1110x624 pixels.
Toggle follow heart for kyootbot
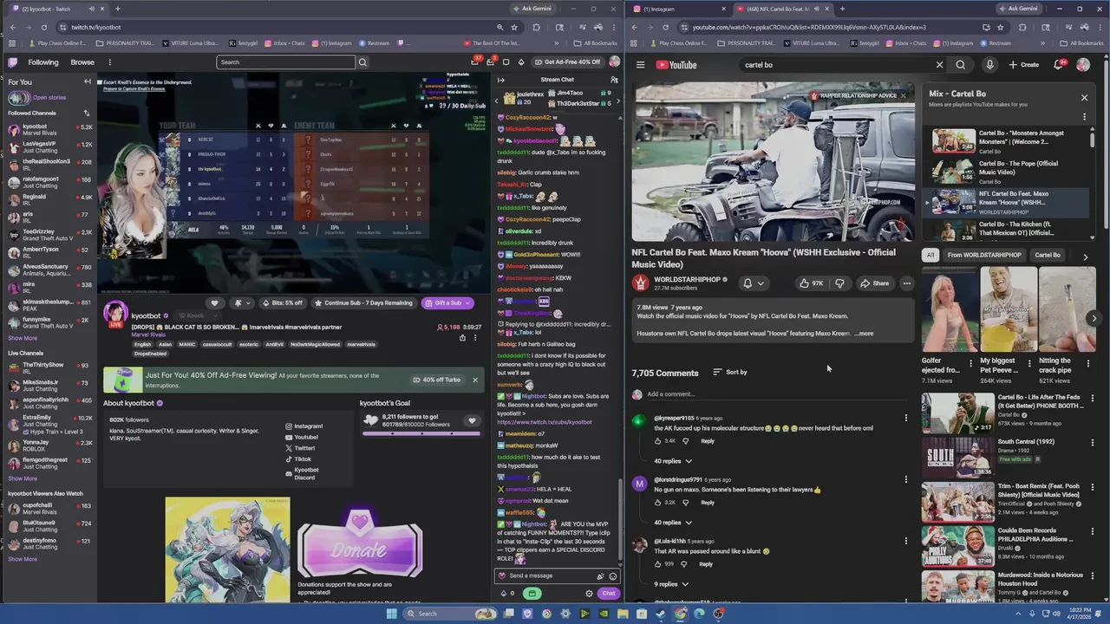[214, 303]
